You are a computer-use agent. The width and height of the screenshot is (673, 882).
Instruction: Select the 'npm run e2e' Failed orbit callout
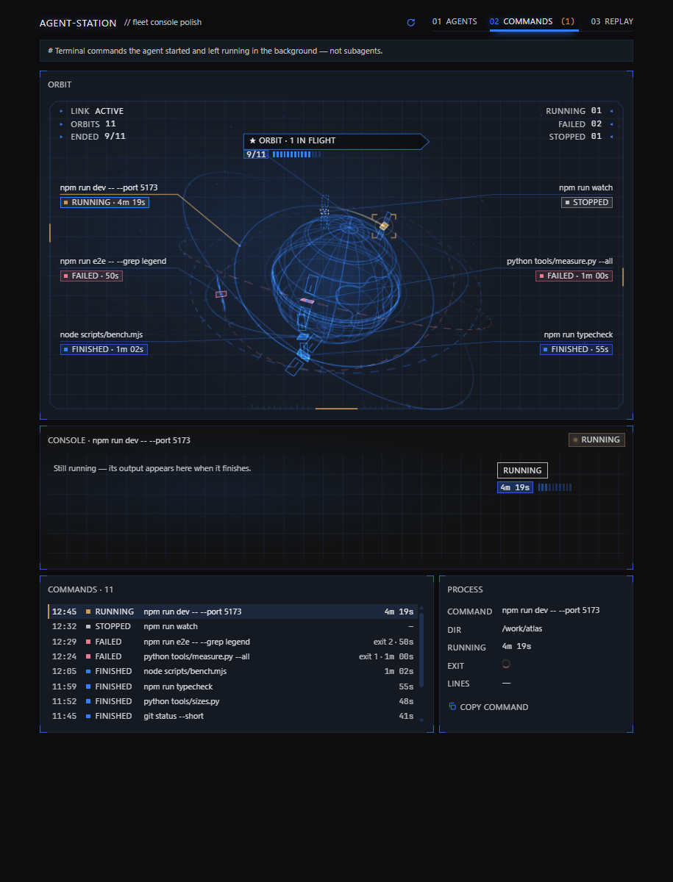[x=113, y=269]
